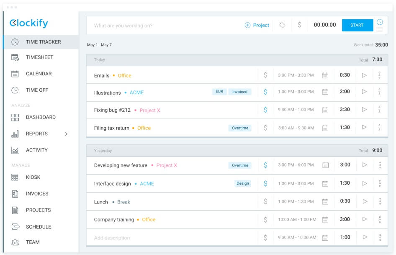Continue tracking the Lunch entry with play icon
The height and width of the screenshot is (255, 396).
click(x=365, y=201)
